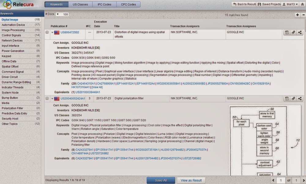Open PDF icon for US8064725B2 row

[x=287, y=32]
